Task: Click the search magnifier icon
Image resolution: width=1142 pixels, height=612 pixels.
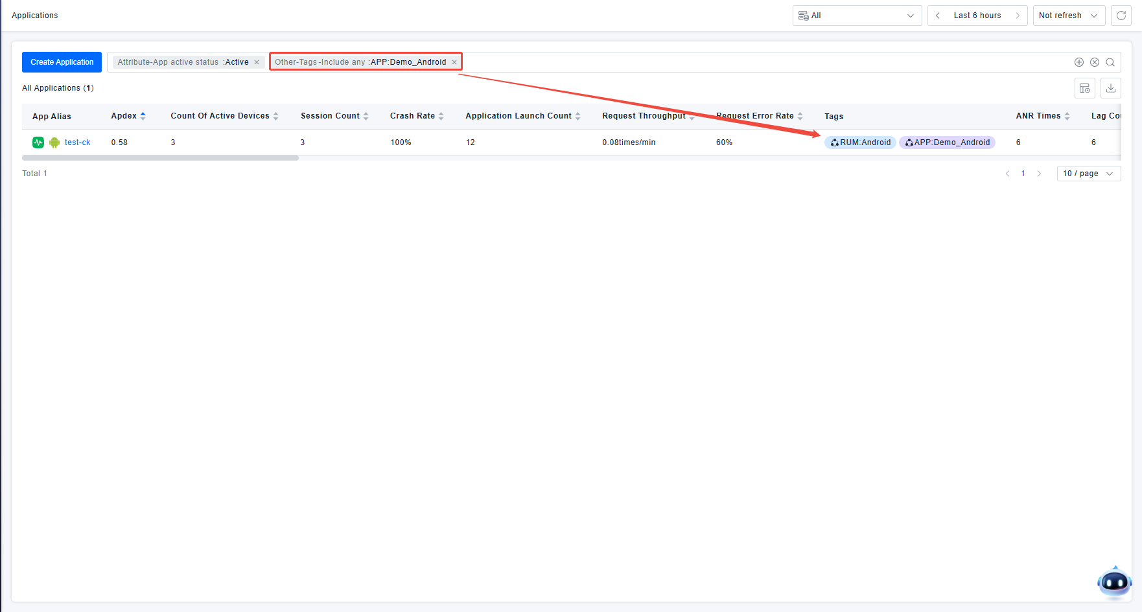Action: [x=1110, y=62]
